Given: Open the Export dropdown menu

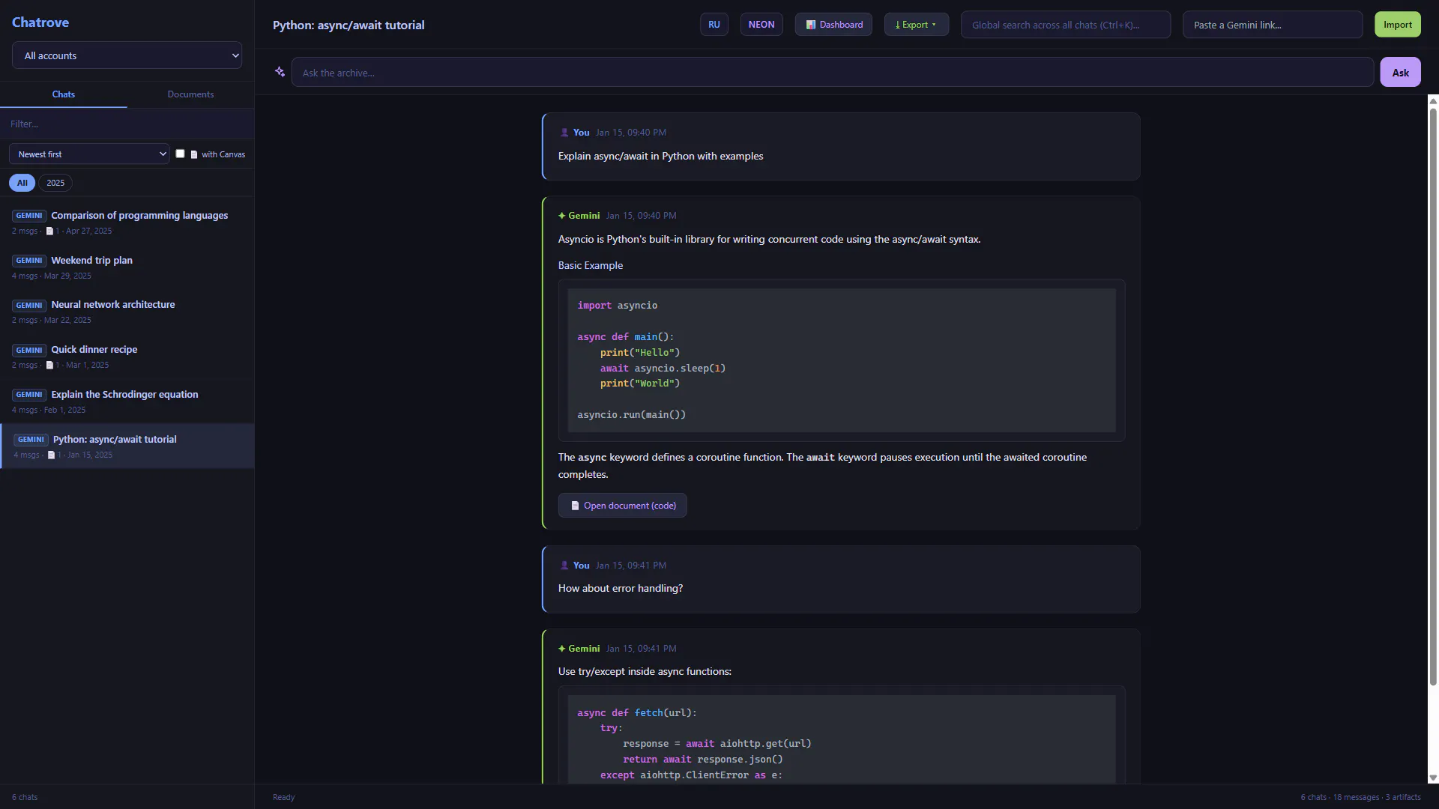Looking at the screenshot, I should click(x=916, y=25).
